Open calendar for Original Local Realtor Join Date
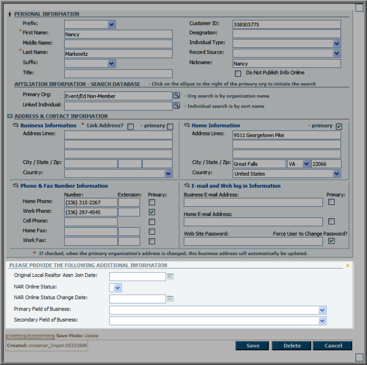The width and height of the screenshot is (367, 365). 170,277
